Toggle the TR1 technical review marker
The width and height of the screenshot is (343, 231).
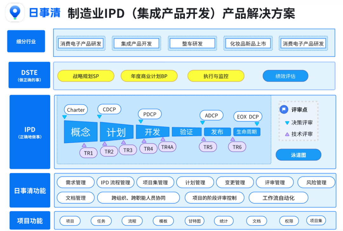click(x=88, y=153)
